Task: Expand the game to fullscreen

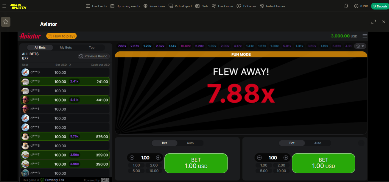Action: point(374,22)
